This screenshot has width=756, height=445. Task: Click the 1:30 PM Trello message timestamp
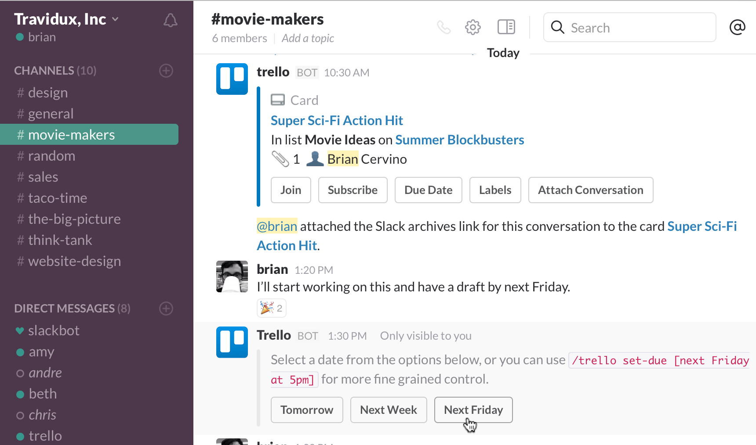click(347, 336)
